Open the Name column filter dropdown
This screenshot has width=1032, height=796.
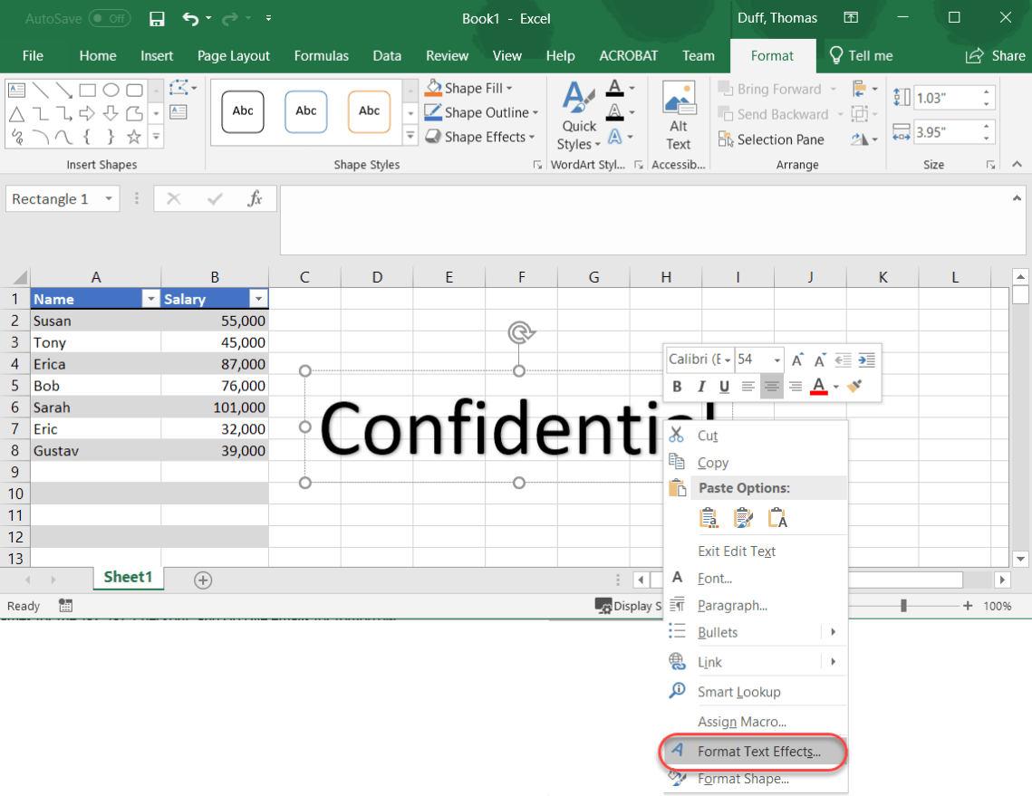pyautogui.click(x=150, y=298)
